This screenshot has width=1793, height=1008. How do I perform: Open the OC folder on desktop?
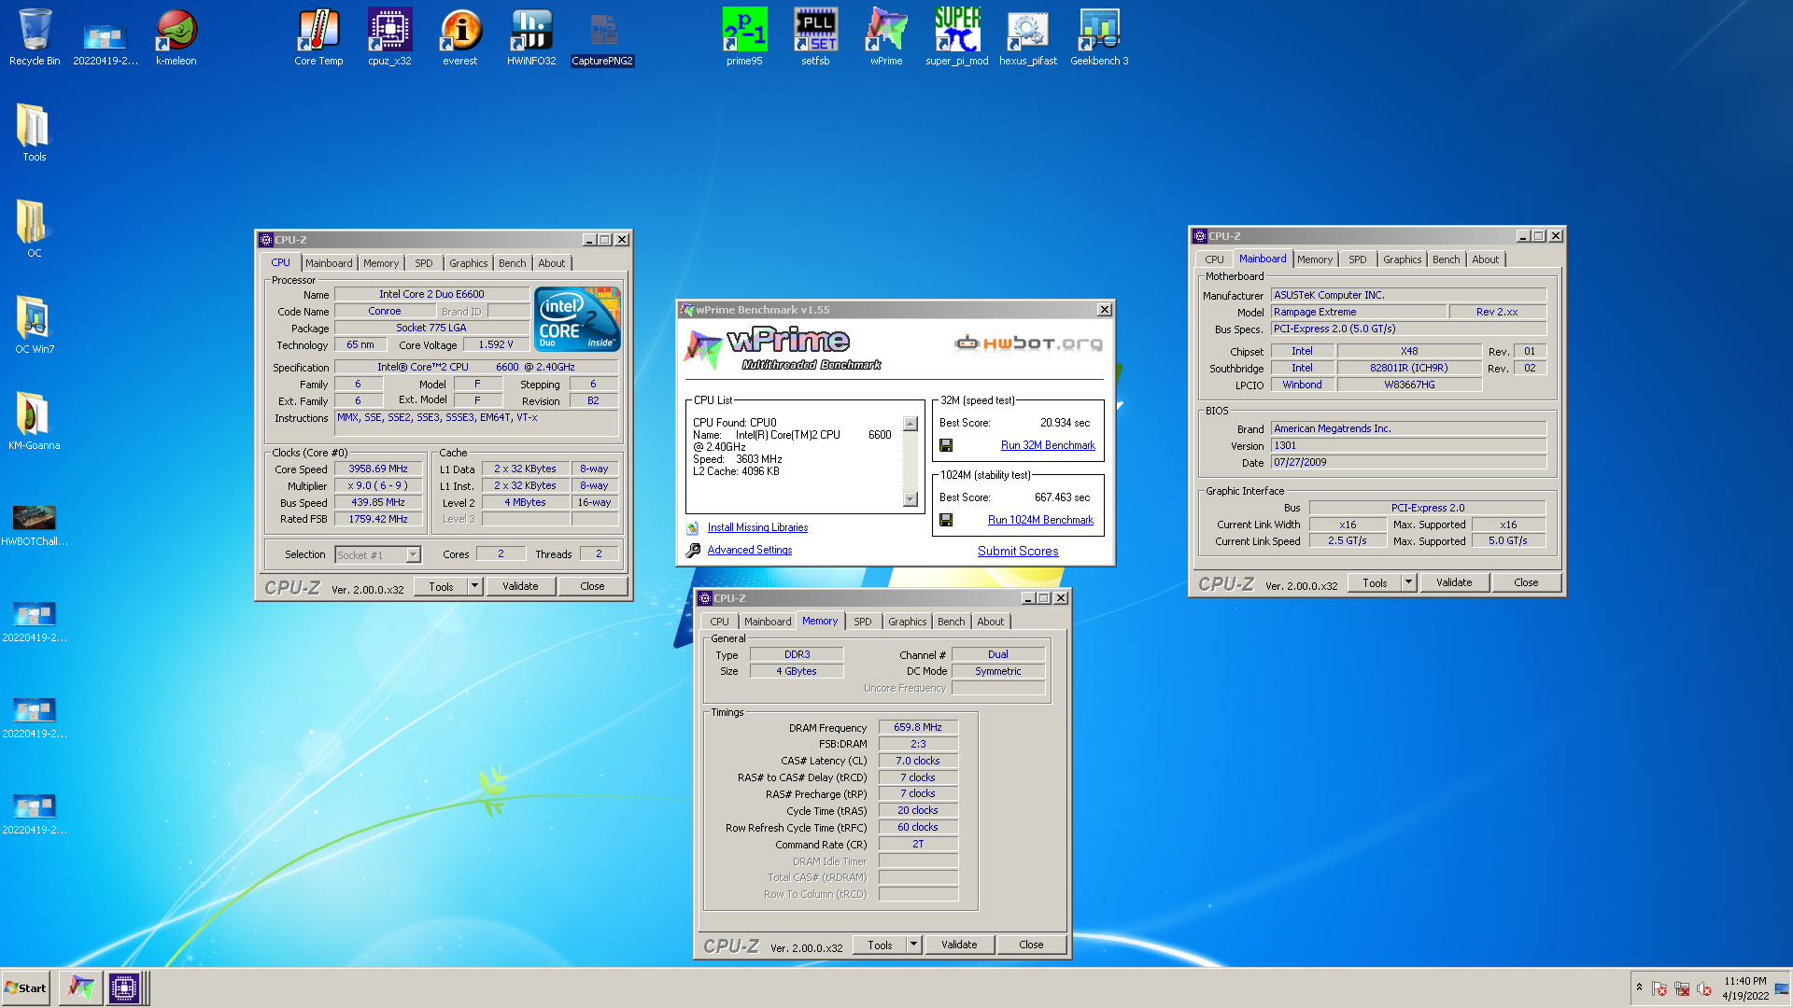coord(35,229)
